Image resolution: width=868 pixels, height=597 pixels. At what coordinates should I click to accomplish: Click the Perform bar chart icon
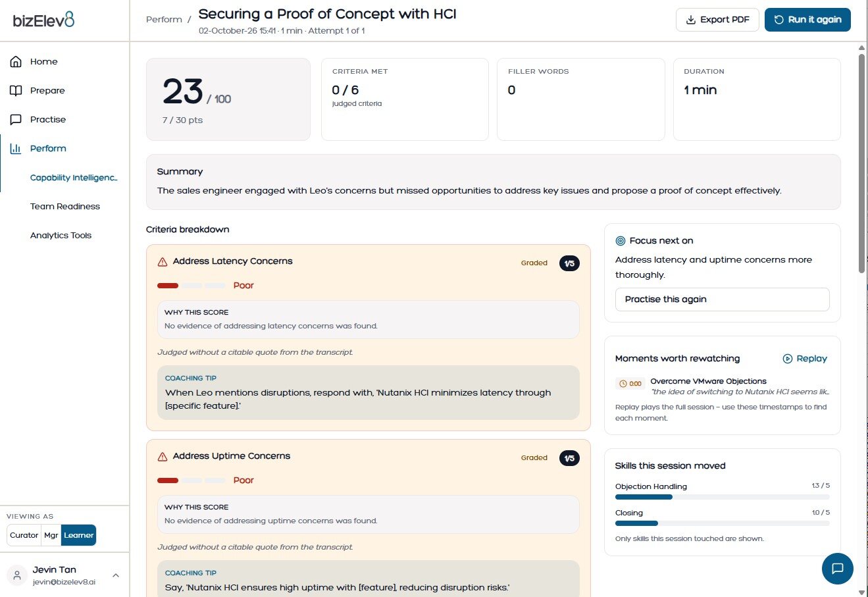pos(16,149)
